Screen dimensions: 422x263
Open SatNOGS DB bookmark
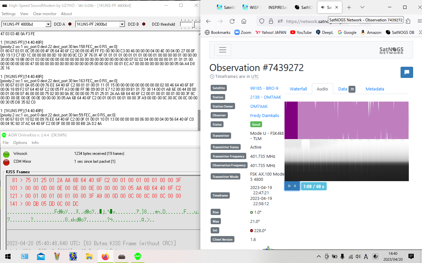coord(400,32)
